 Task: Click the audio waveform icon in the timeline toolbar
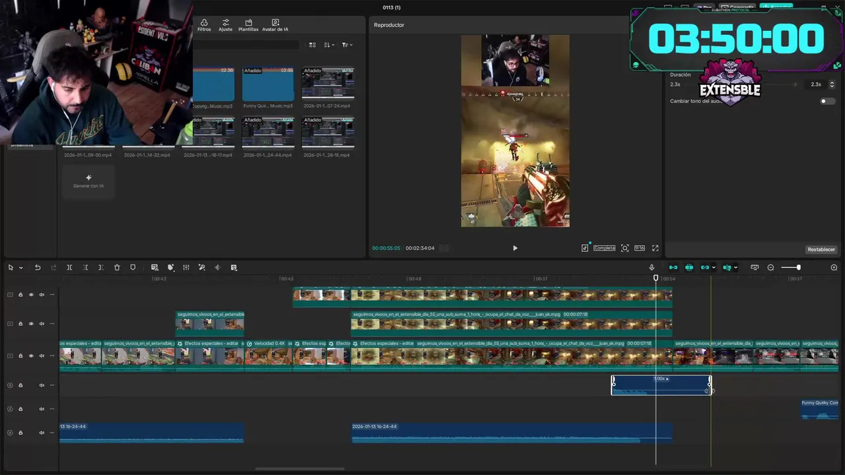point(217,267)
